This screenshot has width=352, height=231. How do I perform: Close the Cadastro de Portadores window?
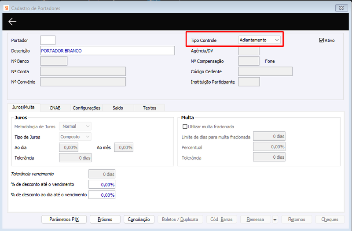pyautogui.click(x=341, y=8)
